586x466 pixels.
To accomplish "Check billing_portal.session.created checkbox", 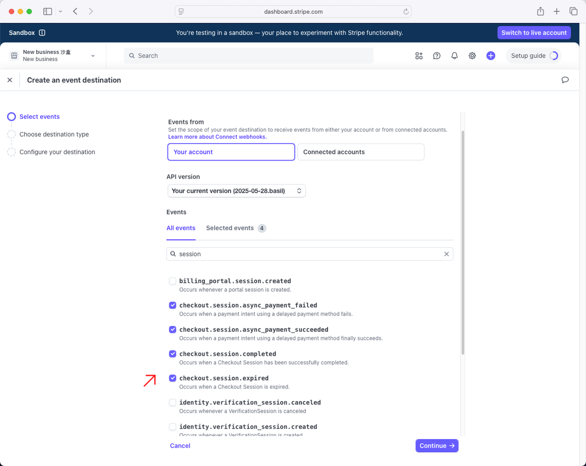I will coord(173,281).
